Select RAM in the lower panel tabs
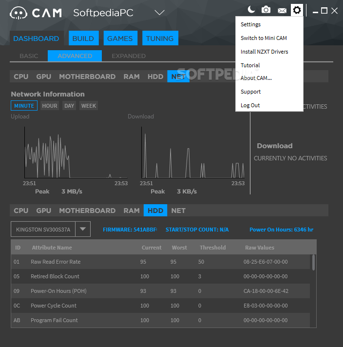Viewport: 343px width, 347px height. pyautogui.click(x=132, y=211)
